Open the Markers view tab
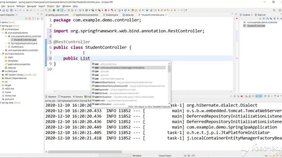 [x=51, y=97]
